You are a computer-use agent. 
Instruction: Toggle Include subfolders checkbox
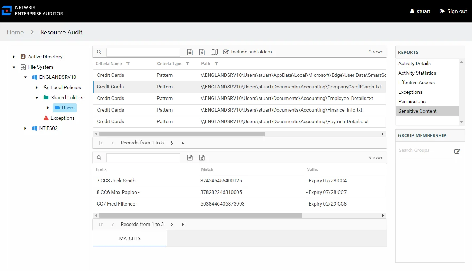[x=226, y=52]
